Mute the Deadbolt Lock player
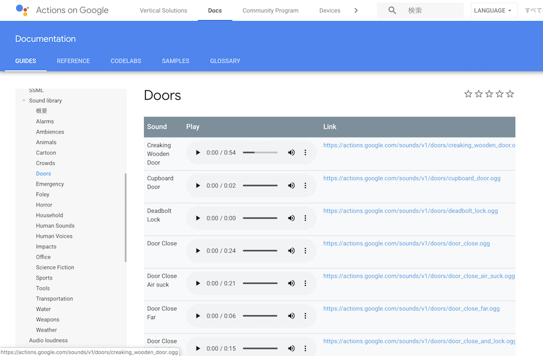This screenshot has width=543, height=356. (x=291, y=218)
